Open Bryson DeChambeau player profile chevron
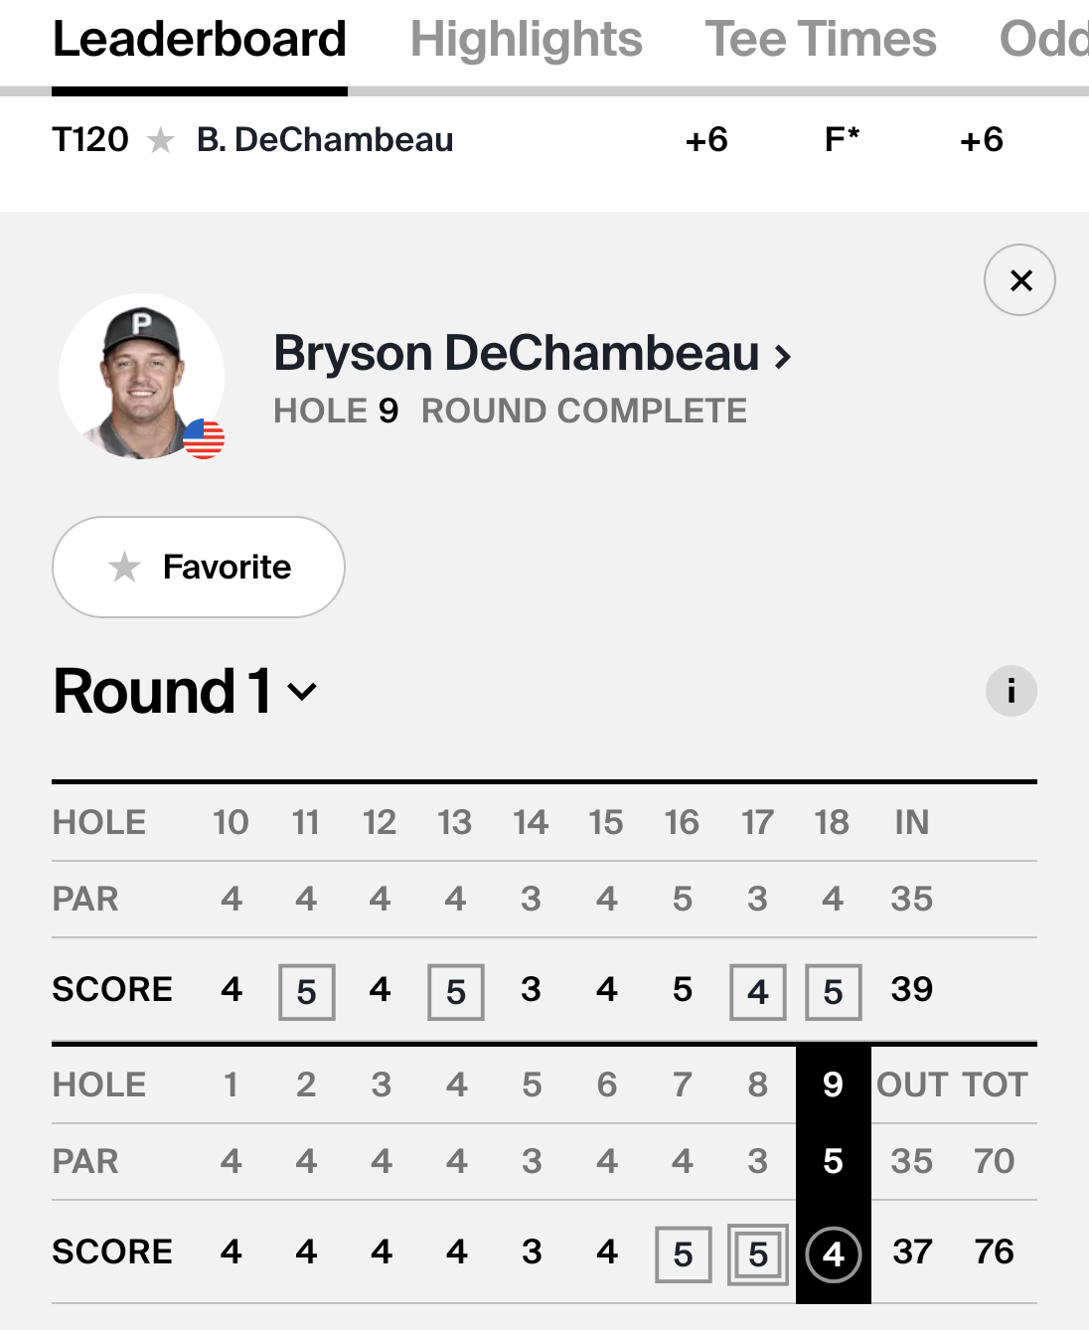Screen dimensions: 1089x1330 [784, 356]
